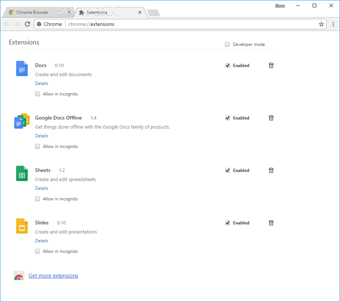Click the Extensions page heading
This screenshot has height=302, width=340.
click(24, 42)
